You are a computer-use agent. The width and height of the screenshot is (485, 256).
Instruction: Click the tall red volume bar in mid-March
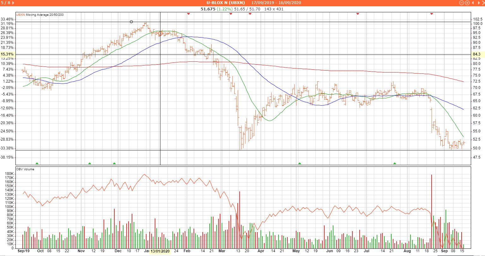click(x=240, y=220)
